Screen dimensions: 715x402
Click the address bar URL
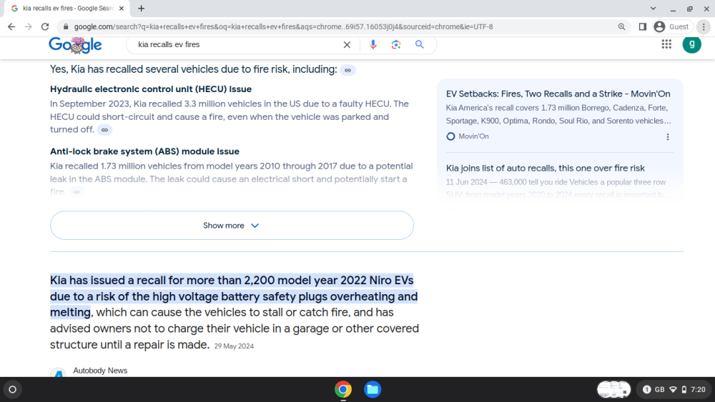tap(283, 27)
